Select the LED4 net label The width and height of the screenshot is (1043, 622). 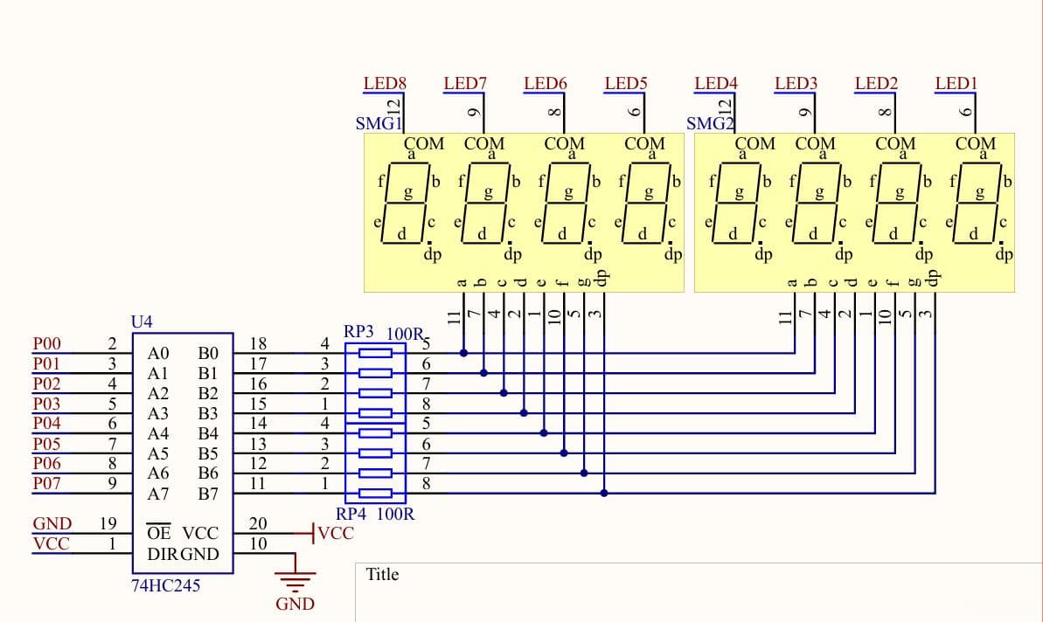(x=716, y=84)
